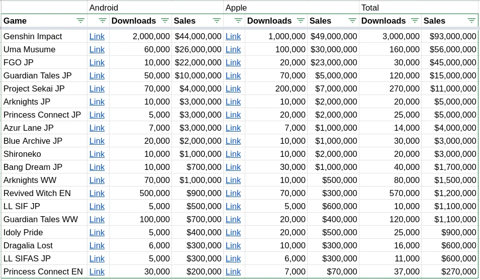Viewport: 480px width, 280px height.
Task: Open Apple link for Uma Musume
Action: [x=233, y=49]
